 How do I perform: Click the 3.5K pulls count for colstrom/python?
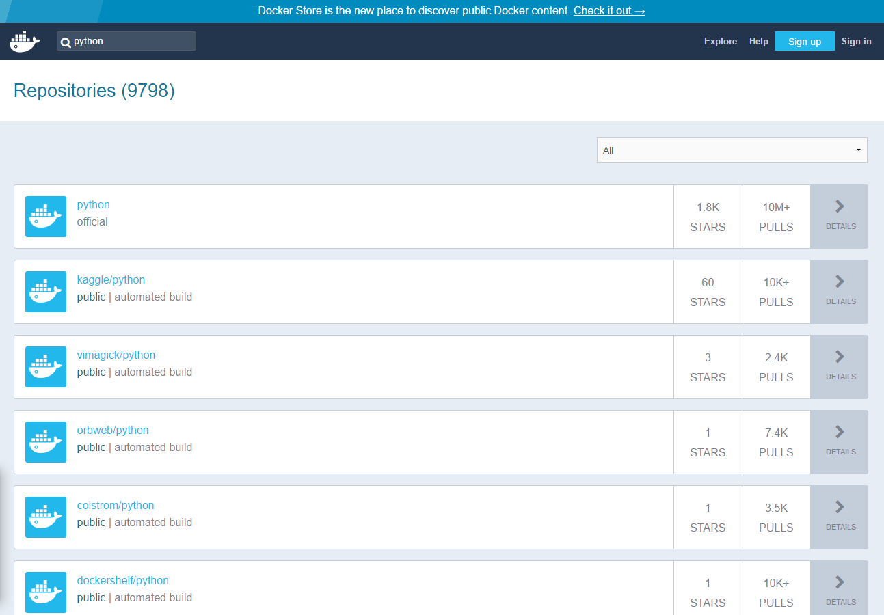point(776,508)
